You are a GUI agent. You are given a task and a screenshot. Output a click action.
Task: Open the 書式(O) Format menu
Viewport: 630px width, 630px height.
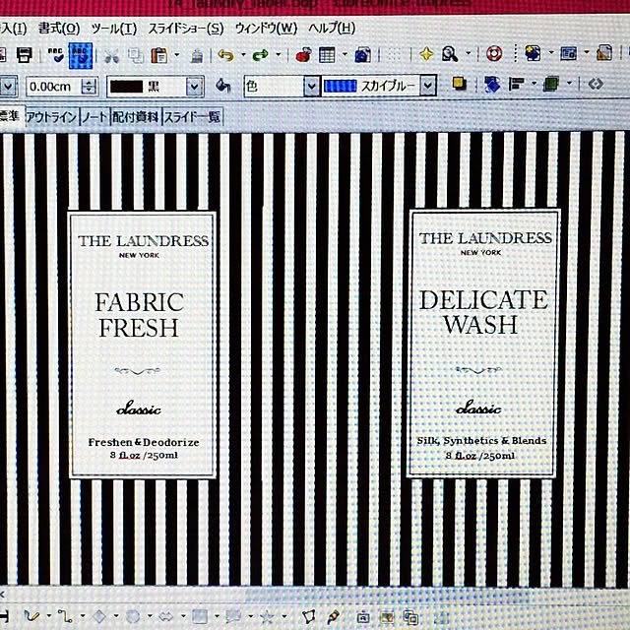59,29
